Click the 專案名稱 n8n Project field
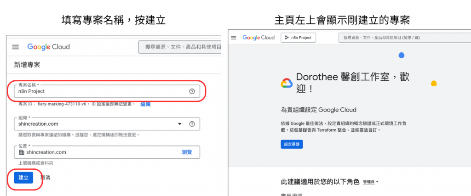 (107, 91)
